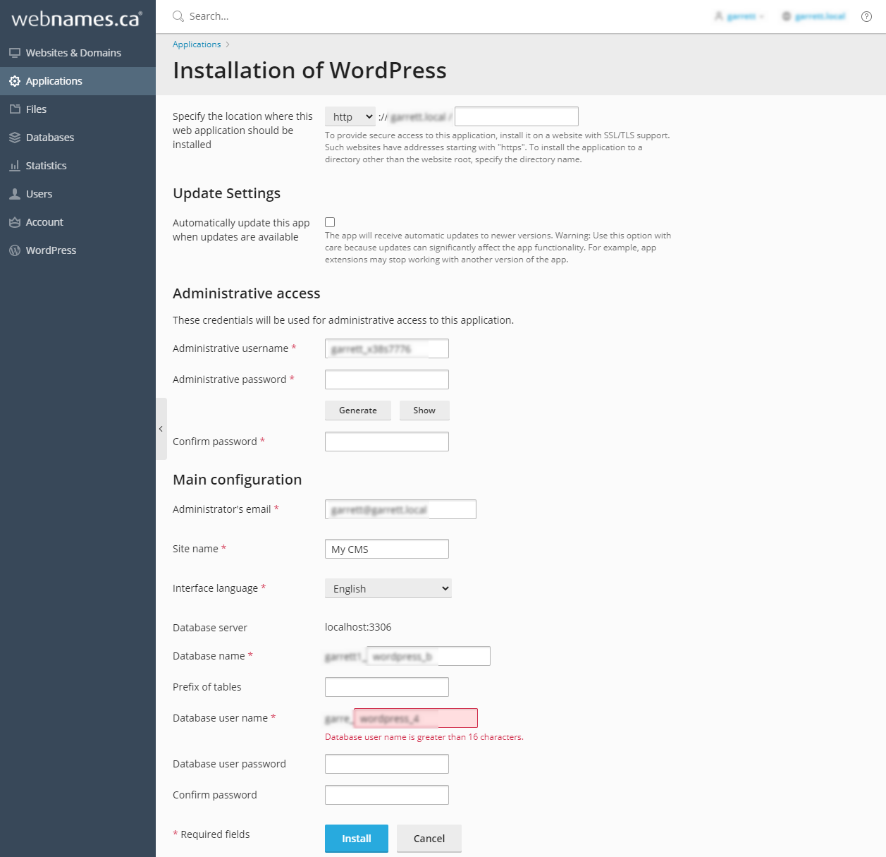Viewport: 886px width, 857px height.
Task: Click the user profile icon in header
Action: click(718, 16)
